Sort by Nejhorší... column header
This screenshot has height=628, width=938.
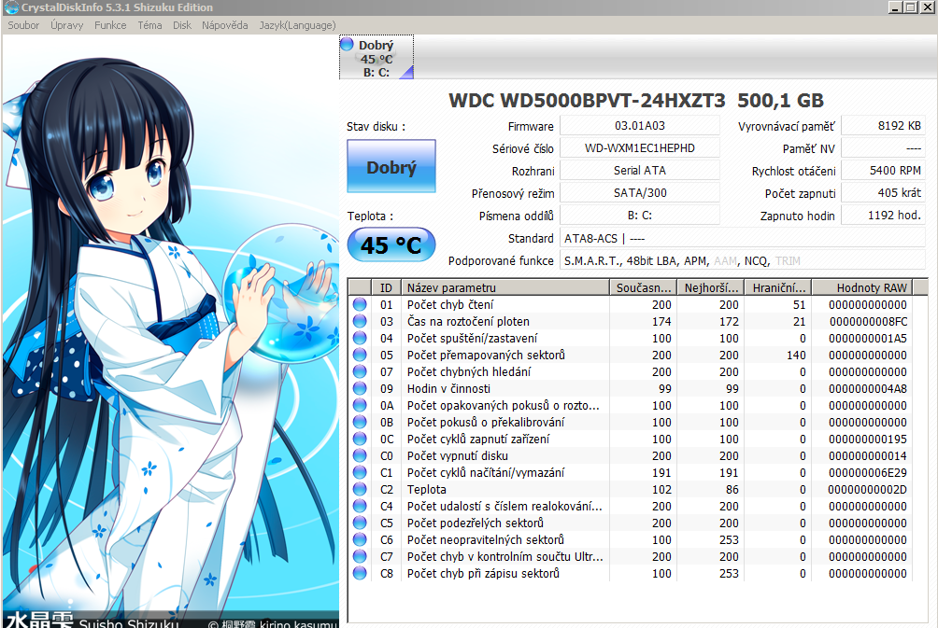[x=711, y=287]
